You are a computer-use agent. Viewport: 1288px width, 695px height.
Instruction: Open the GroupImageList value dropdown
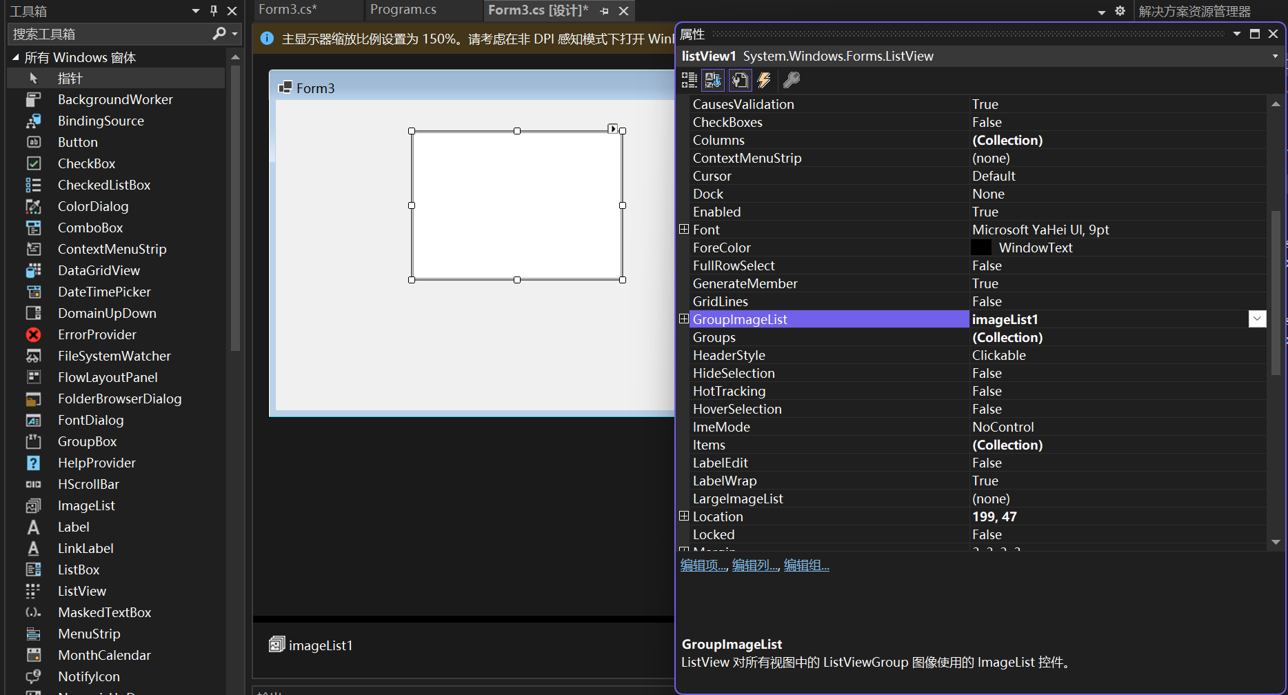click(1258, 319)
